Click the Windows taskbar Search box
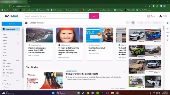 68,93
